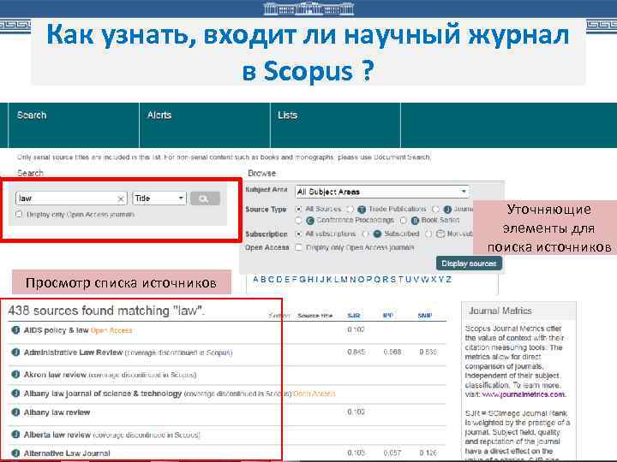The image size is (617, 462).
Task: Open AIDS policy & law source title
Action: (x=57, y=330)
